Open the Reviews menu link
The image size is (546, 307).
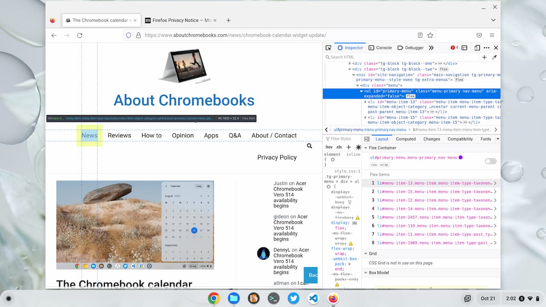coord(119,136)
